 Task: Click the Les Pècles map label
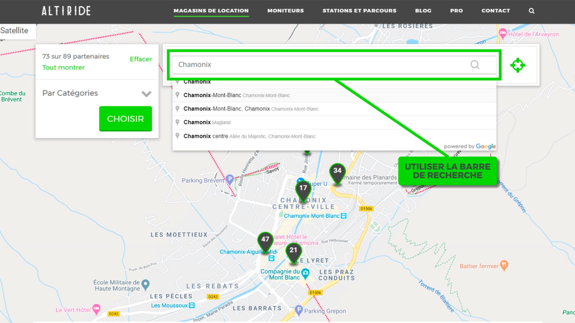(x=171, y=296)
